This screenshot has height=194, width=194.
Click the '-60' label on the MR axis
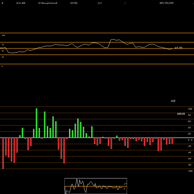pyautogui.click(x=189, y=159)
